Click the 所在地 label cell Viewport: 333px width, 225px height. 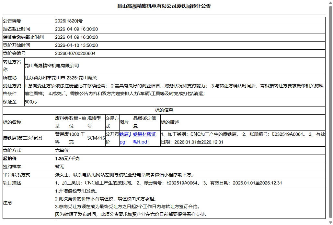pos(14,78)
